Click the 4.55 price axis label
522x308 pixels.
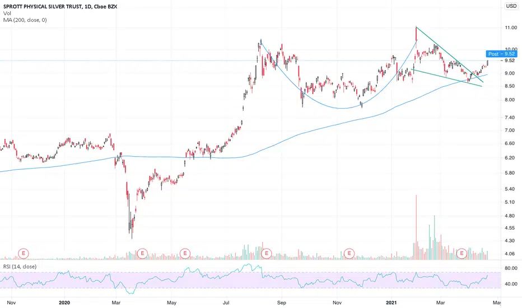(511, 228)
